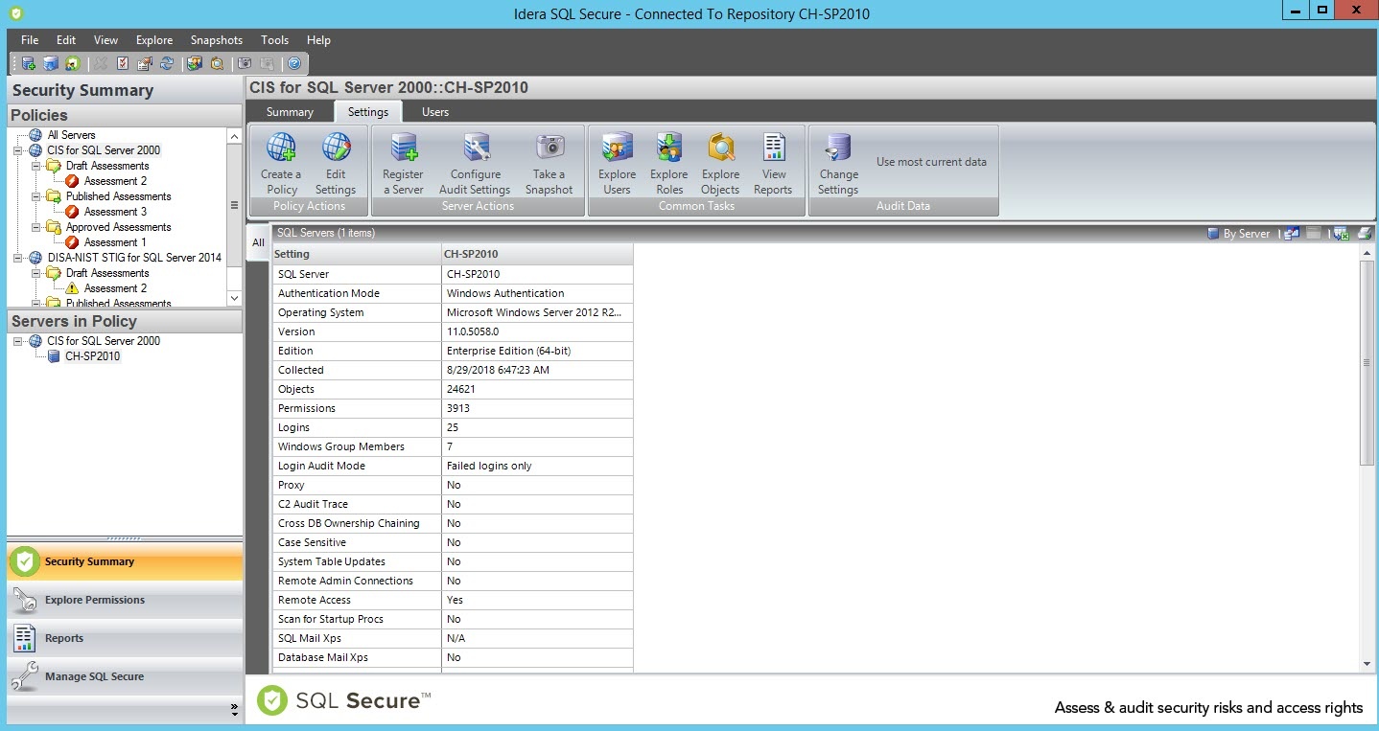Click the small toolbar's magnifier explore icon

tap(217, 63)
